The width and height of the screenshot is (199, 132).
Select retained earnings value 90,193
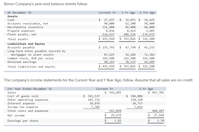point(109,62)
